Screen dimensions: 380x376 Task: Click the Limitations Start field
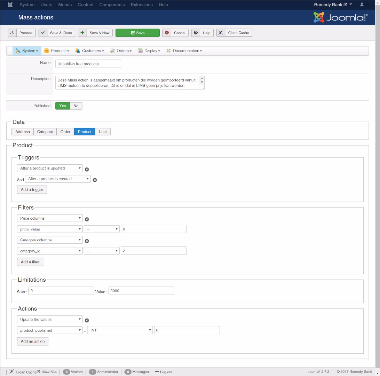[61, 291]
